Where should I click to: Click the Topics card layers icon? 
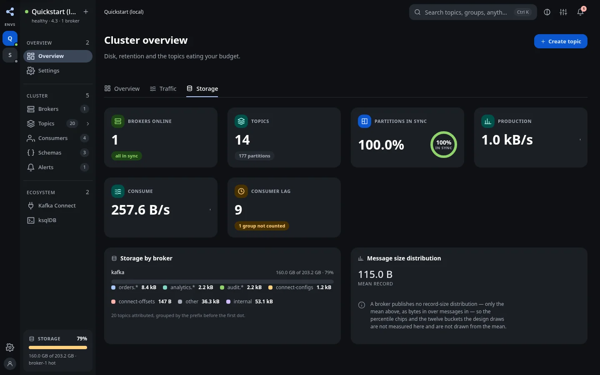(x=241, y=121)
